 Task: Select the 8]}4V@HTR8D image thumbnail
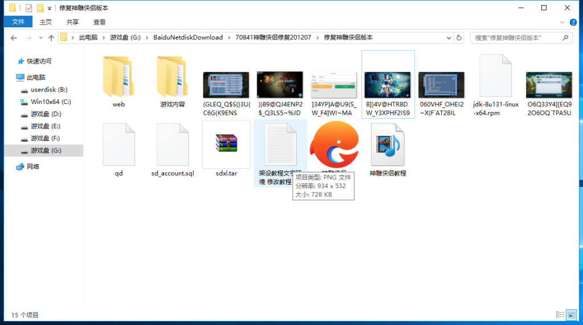click(x=387, y=85)
